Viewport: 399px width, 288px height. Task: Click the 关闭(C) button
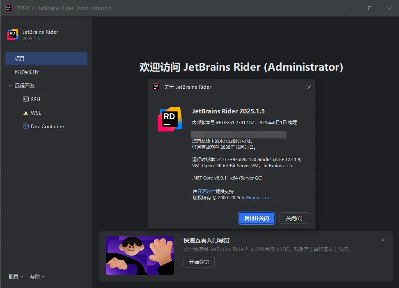(294, 219)
